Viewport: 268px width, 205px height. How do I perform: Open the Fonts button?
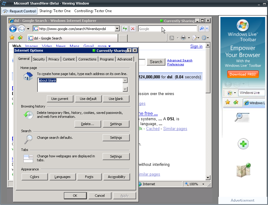point(89,177)
